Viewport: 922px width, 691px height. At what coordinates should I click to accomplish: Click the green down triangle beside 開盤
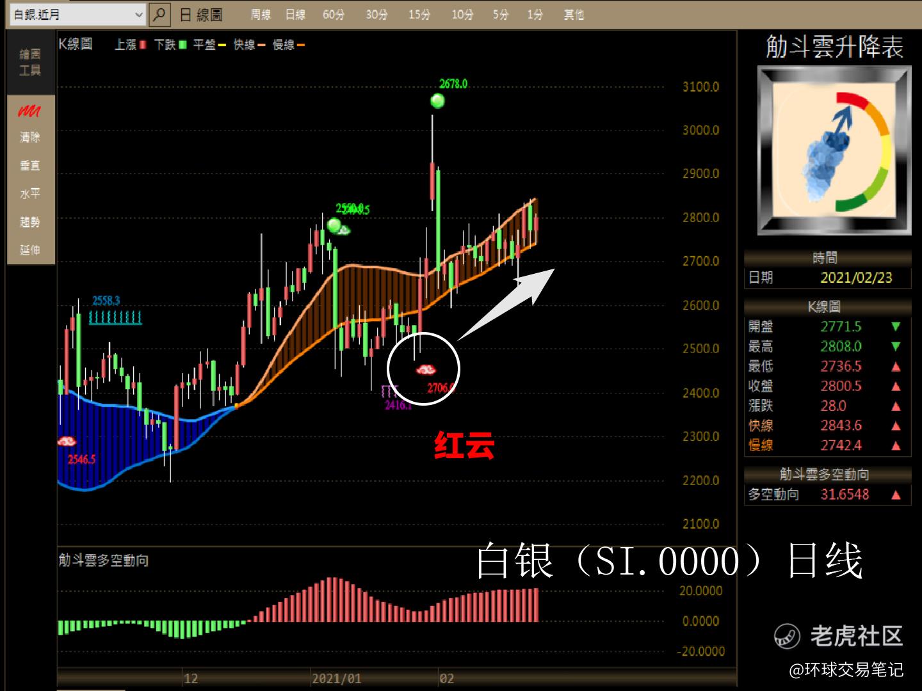(x=896, y=326)
